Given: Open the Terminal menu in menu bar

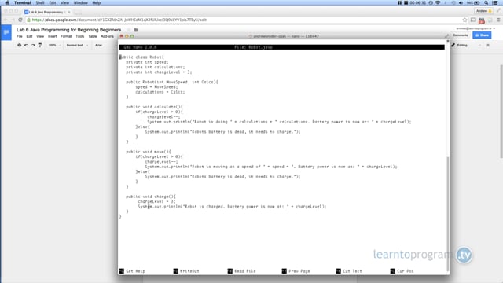Looking at the screenshot, I should coord(22,3).
